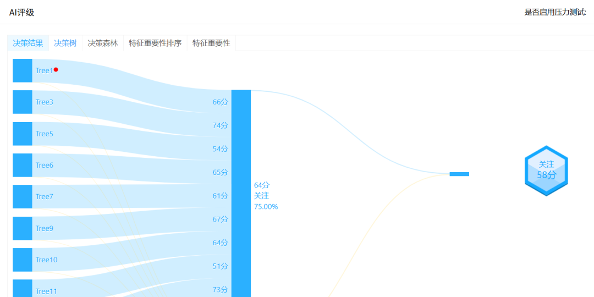Select the Tree5 node block
Image resolution: width=594 pixels, height=297 pixels.
click(x=23, y=134)
